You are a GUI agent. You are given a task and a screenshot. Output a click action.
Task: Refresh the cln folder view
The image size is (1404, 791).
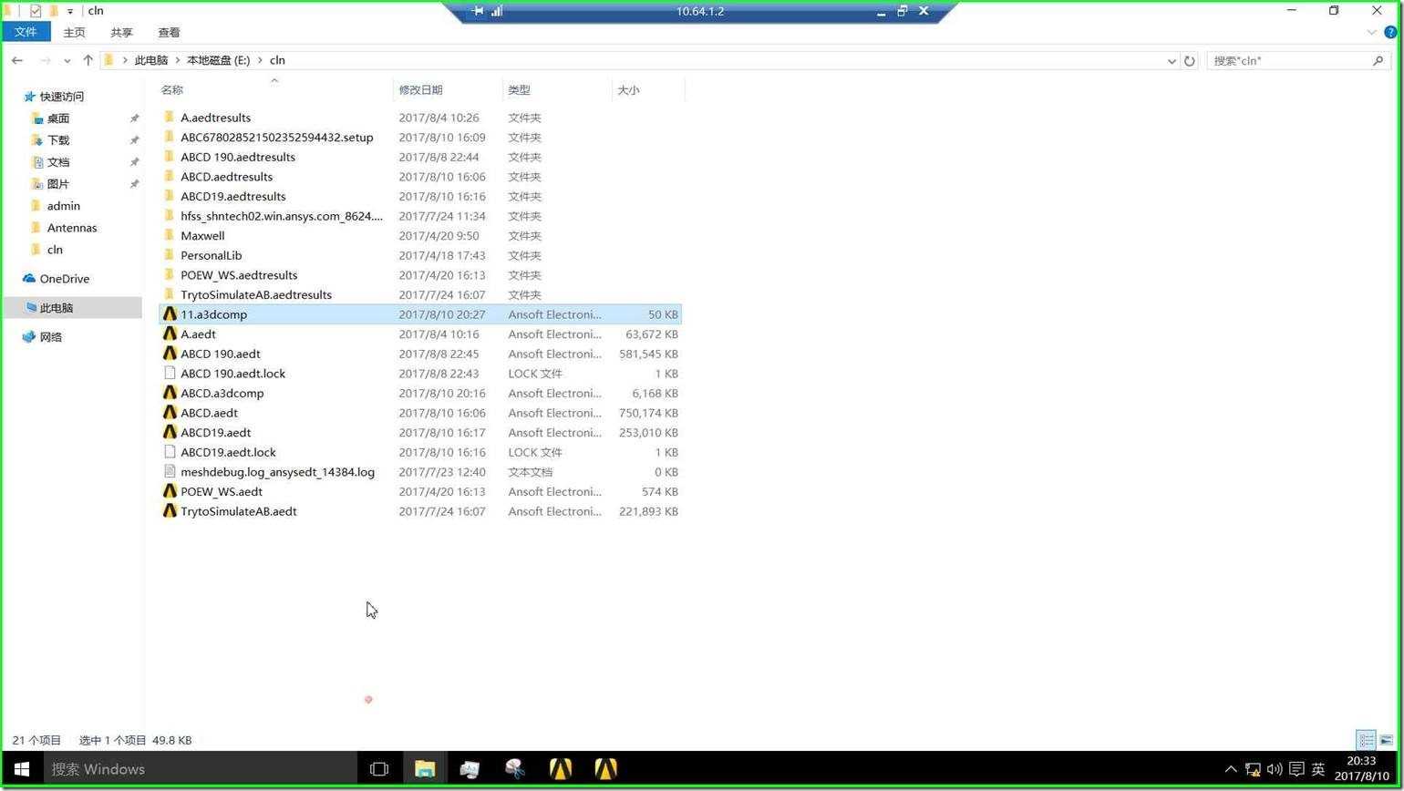point(1189,61)
